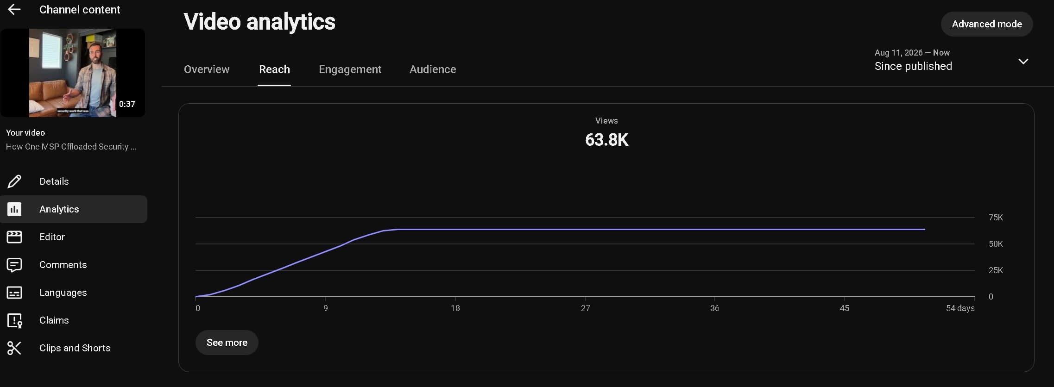The width and height of the screenshot is (1054, 387).
Task: Switch to the Engagement tab
Action: [x=350, y=69]
